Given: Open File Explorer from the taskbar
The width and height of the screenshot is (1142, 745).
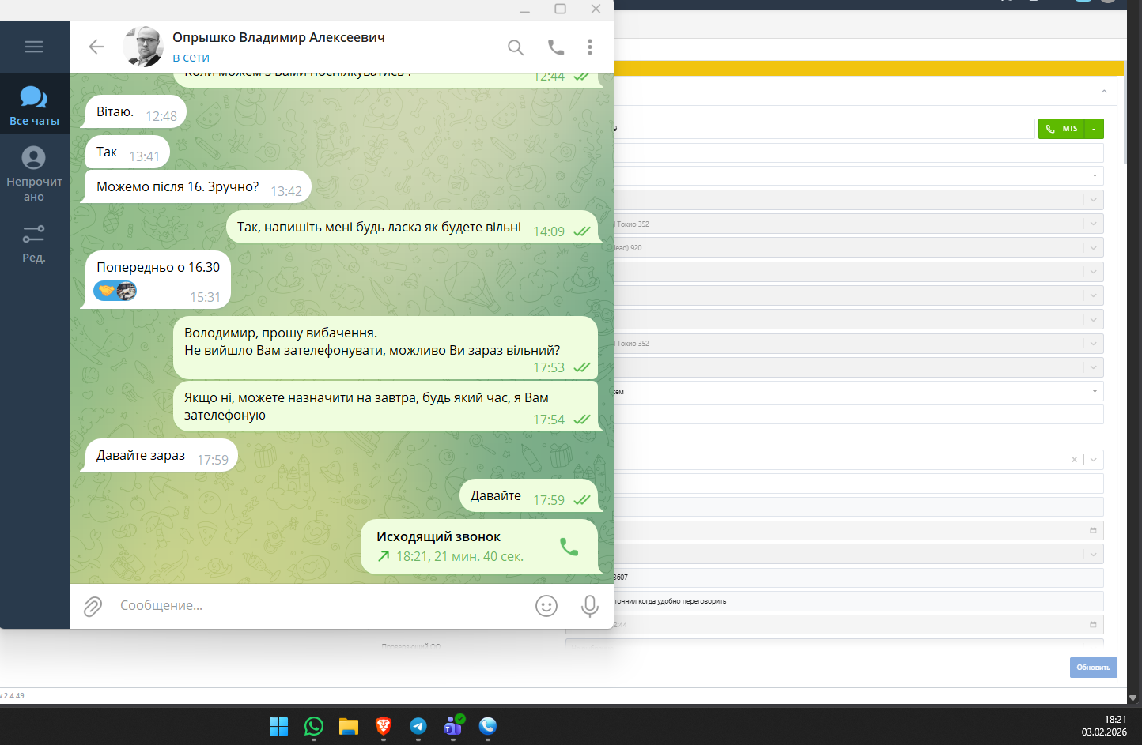Looking at the screenshot, I should tap(349, 727).
